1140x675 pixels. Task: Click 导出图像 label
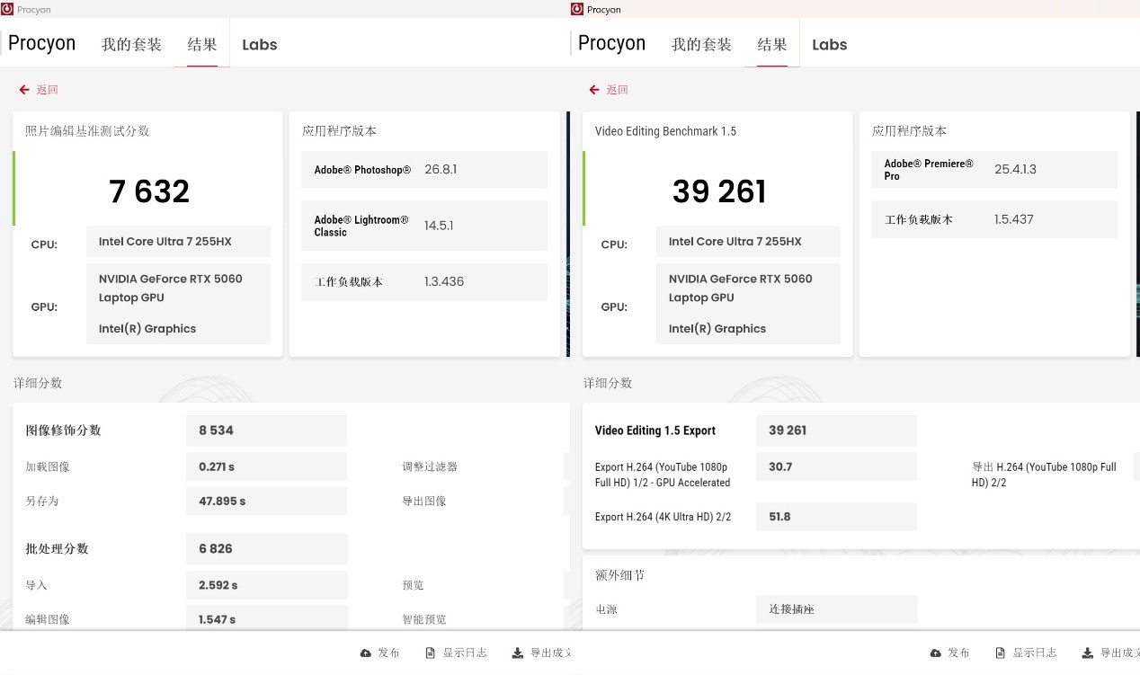coord(424,501)
